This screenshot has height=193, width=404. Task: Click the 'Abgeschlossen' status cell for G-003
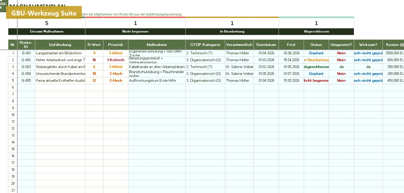[x=316, y=67]
